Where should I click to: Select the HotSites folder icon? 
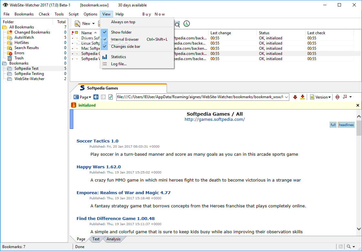pos(9,43)
